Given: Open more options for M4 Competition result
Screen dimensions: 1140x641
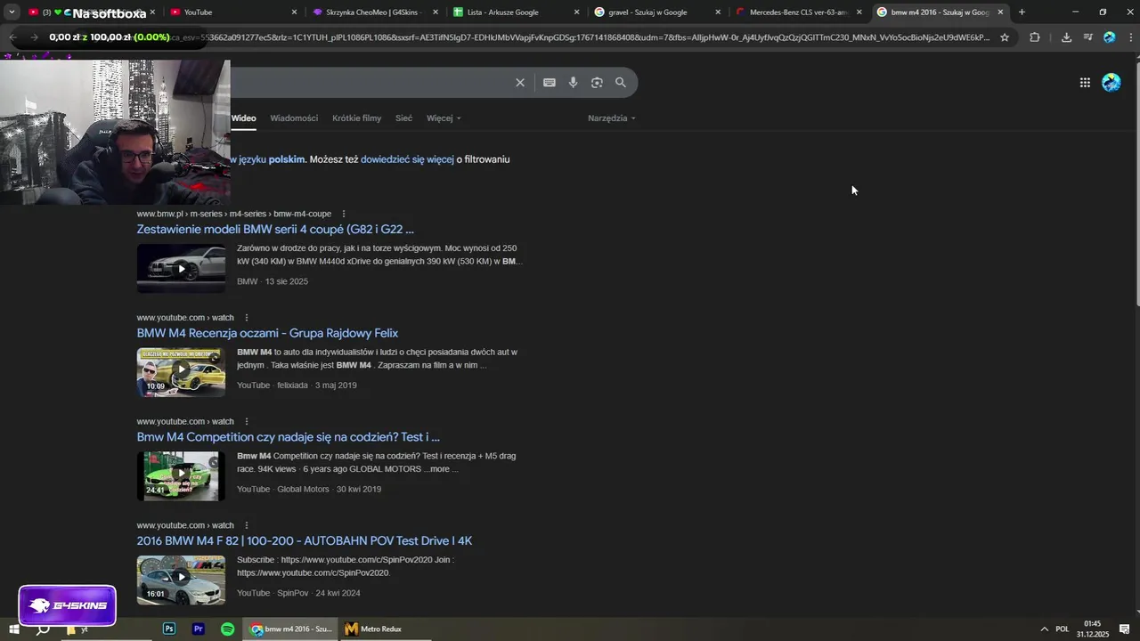Looking at the screenshot, I should (247, 422).
